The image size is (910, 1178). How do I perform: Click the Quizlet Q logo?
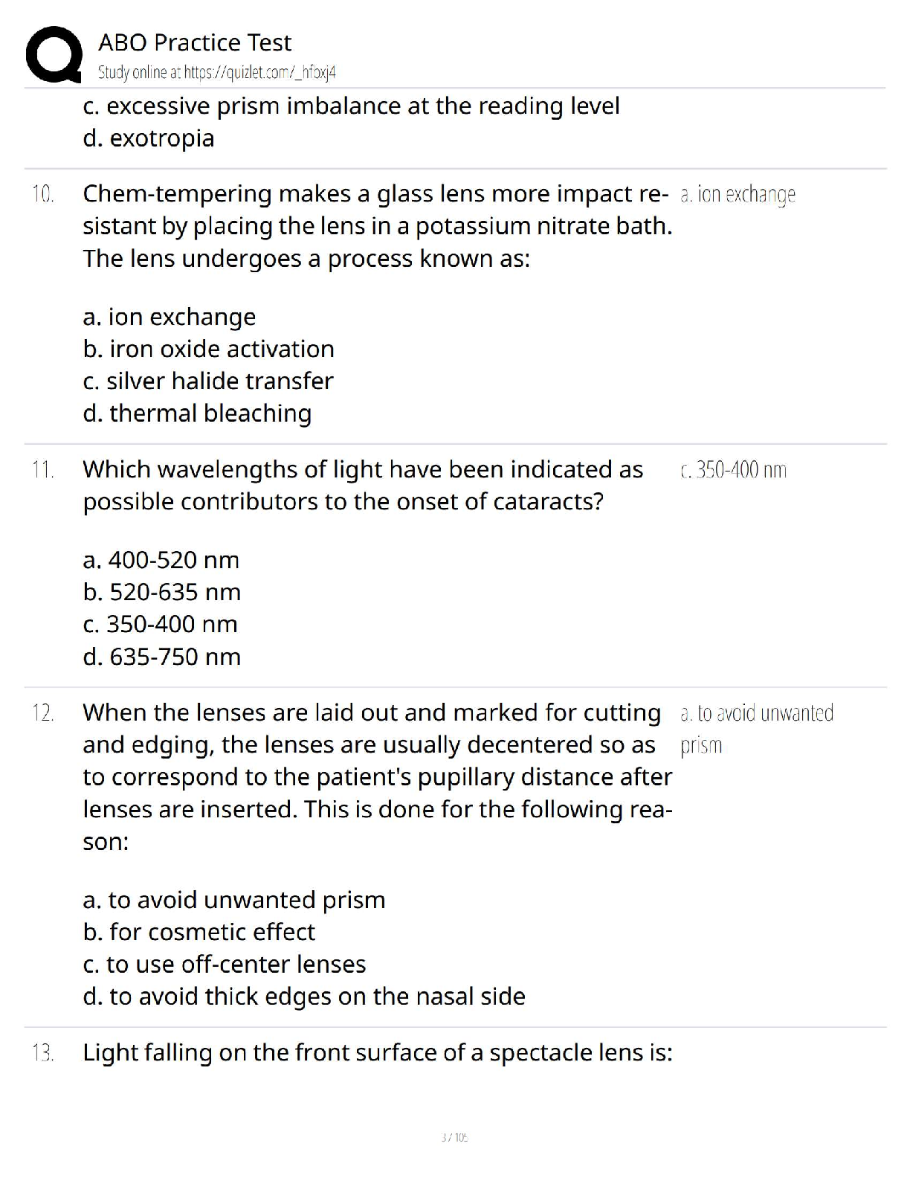tap(54, 54)
